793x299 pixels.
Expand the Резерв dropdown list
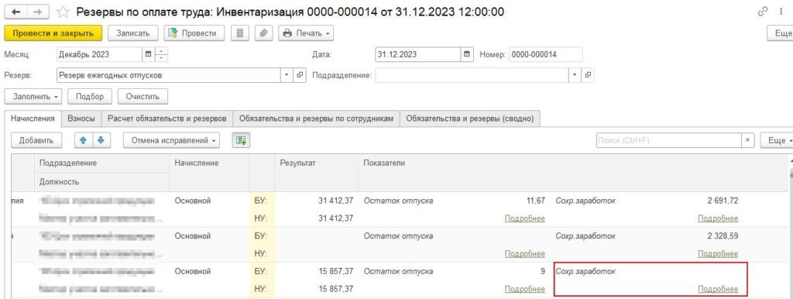pyautogui.click(x=287, y=75)
